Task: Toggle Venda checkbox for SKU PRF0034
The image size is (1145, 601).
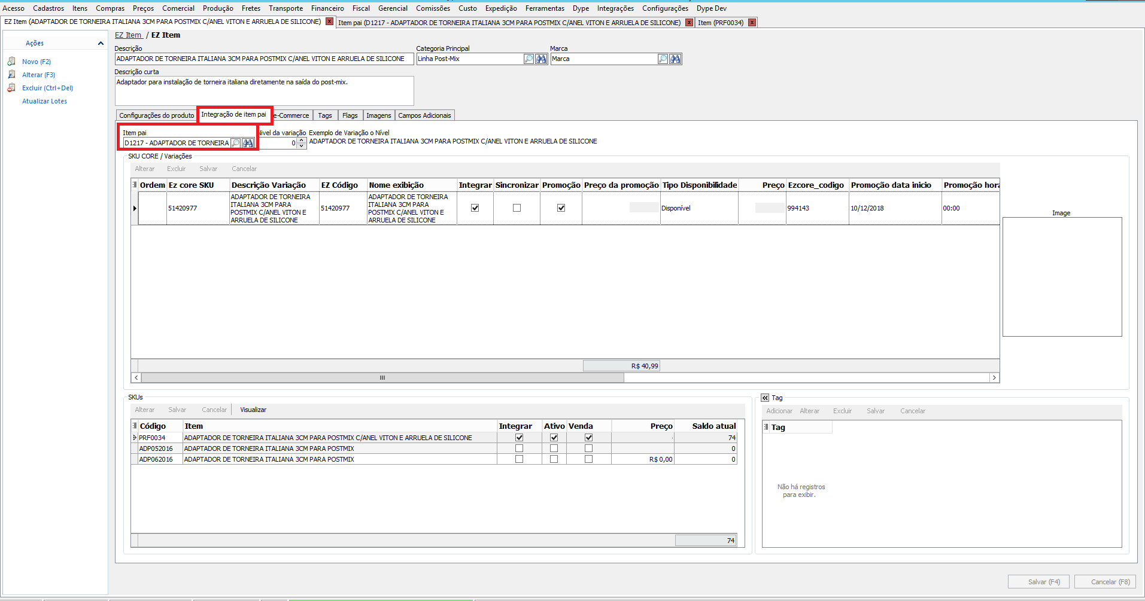Action: [x=589, y=438]
